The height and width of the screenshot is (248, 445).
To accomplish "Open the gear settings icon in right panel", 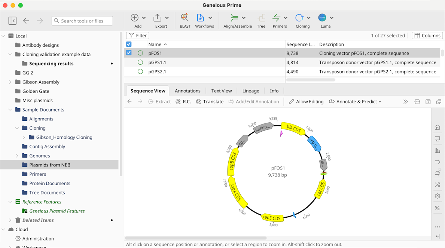I will click(x=437, y=196).
